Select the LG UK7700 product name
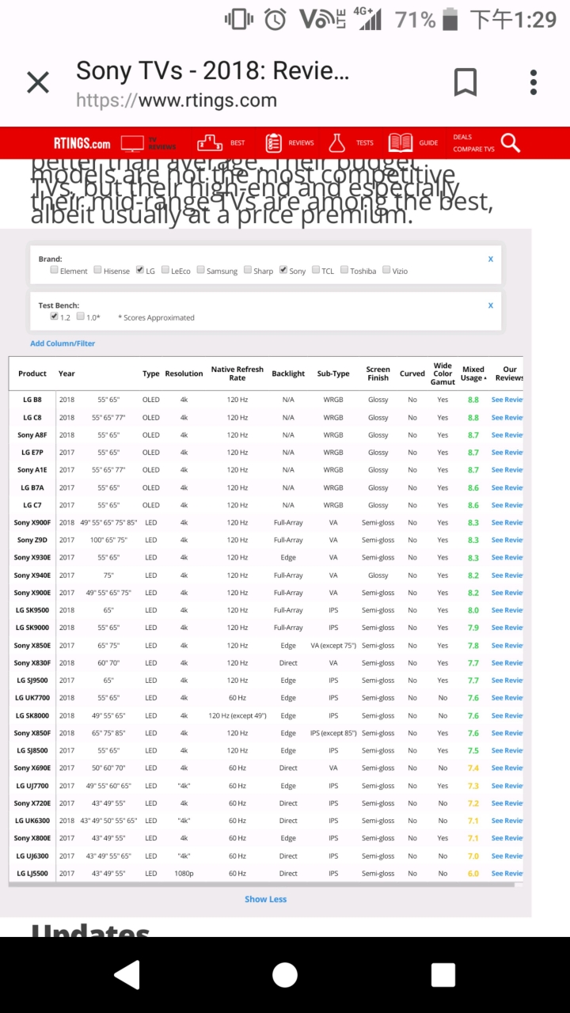Image resolution: width=570 pixels, height=1013 pixels. pyautogui.click(x=32, y=698)
